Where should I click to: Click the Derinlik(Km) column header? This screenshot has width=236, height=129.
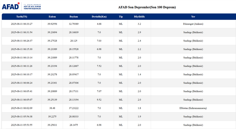(99, 17)
